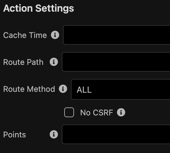170x153 pixels.
Task: Open the Route Method info tooltip icon
Action: [x=63, y=89]
